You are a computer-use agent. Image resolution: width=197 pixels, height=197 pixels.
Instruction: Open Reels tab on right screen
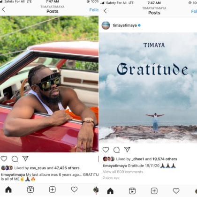point(132,191)
